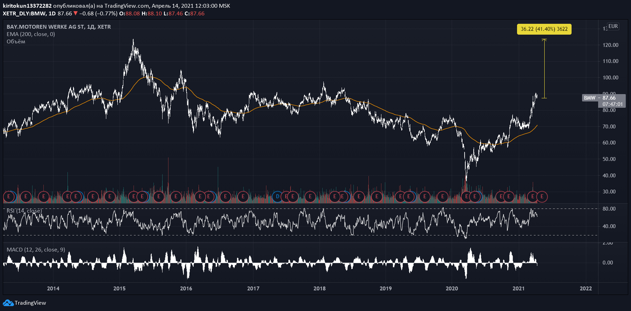The height and width of the screenshot is (311, 631).
Task: Click 2015 on the time axis
Action: coord(119,288)
